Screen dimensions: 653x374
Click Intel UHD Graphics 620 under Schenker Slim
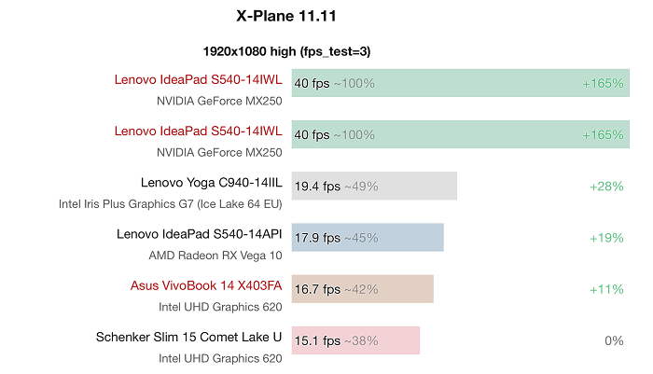pos(219,357)
